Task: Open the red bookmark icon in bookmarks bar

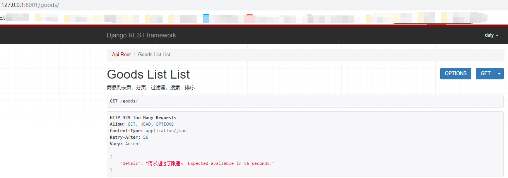Action: click(250, 18)
